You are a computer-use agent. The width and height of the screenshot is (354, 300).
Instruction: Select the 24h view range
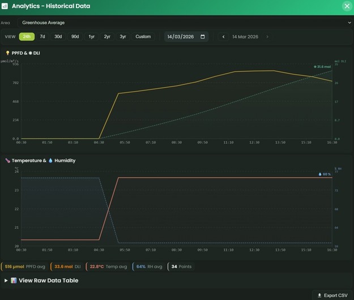(27, 37)
